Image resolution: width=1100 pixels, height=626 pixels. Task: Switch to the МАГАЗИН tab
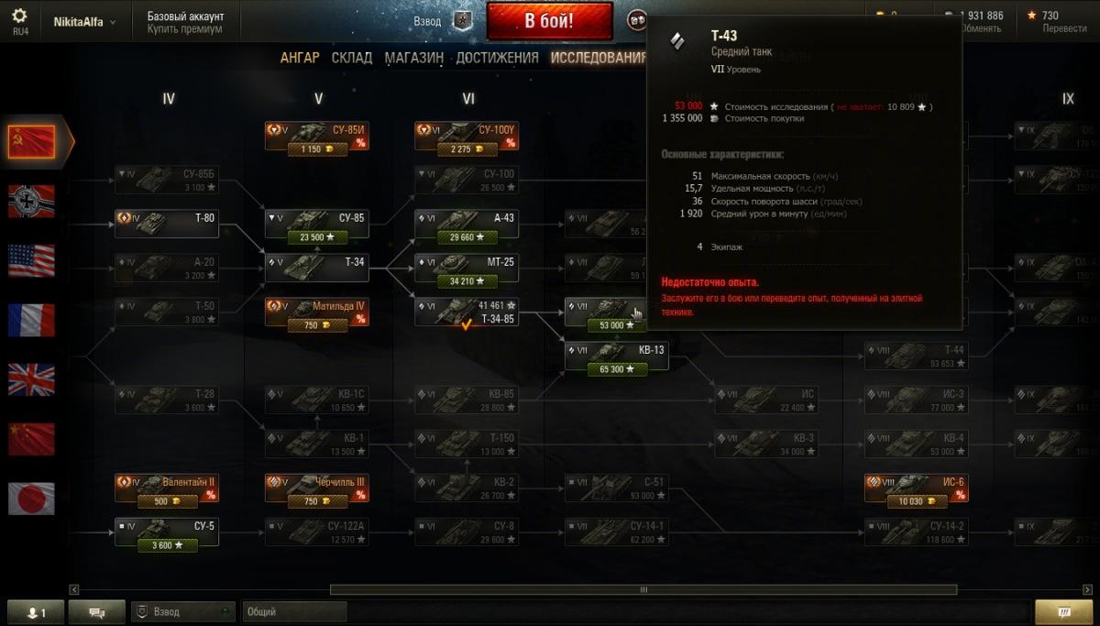pos(414,58)
